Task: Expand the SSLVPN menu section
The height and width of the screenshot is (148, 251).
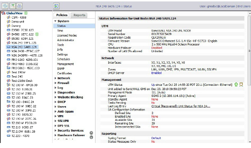Action: click(55, 121)
